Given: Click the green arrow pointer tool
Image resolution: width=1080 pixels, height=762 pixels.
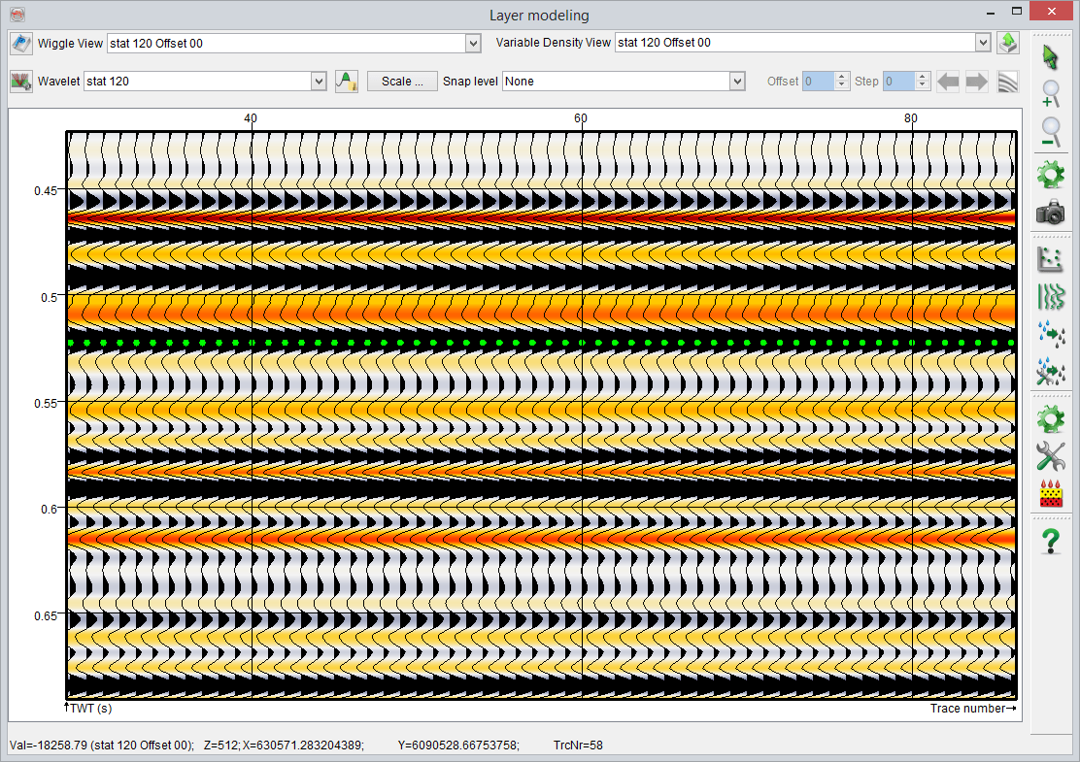Looking at the screenshot, I should coord(1050,57).
